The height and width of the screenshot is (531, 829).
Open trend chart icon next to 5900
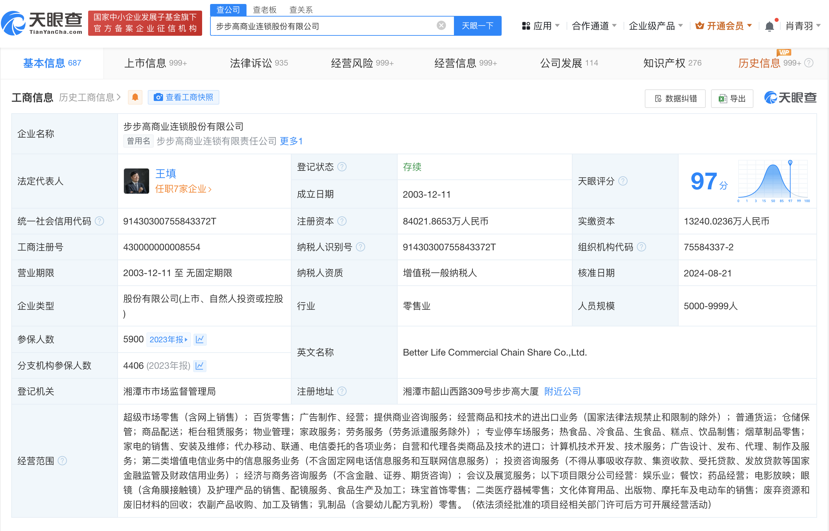tap(200, 339)
